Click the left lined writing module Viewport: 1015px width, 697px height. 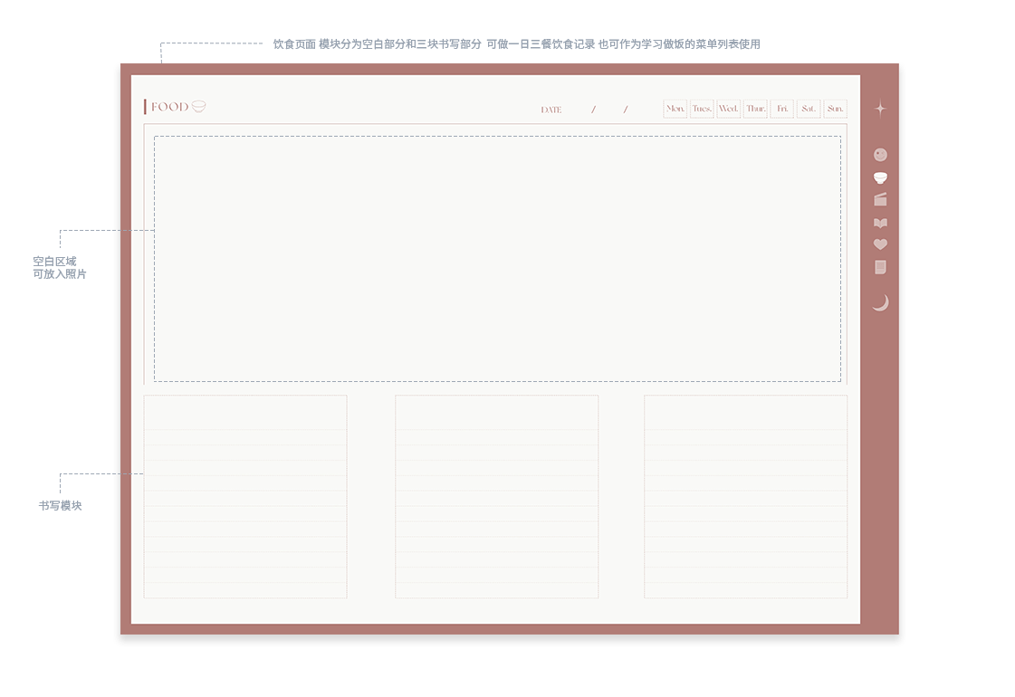click(245, 496)
